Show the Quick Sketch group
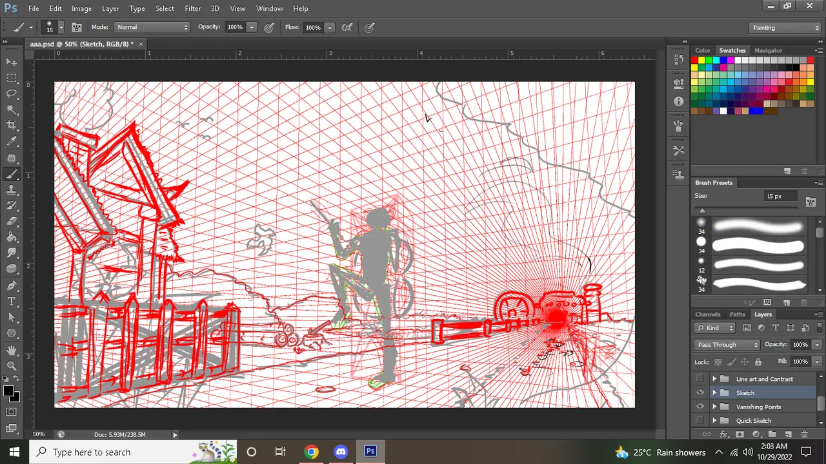This screenshot has height=464, width=826. click(x=700, y=420)
